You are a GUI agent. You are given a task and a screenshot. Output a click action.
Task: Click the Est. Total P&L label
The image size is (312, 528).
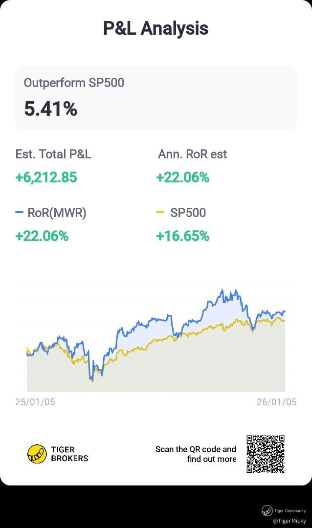(x=53, y=154)
